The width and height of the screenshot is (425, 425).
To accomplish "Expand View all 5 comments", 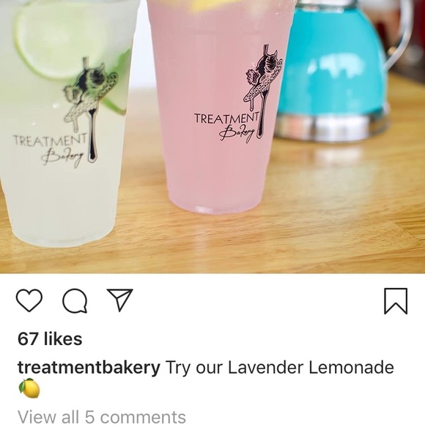I will pyautogui.click(x=102, y=417).
